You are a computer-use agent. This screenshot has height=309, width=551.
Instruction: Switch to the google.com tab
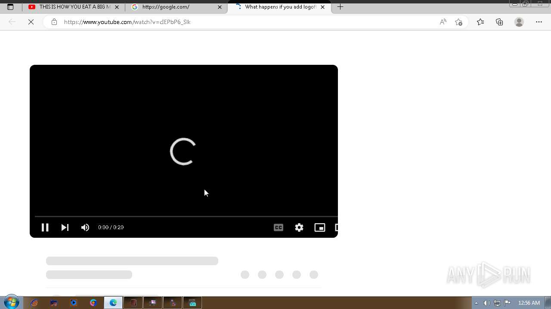pyautogui.click(x=176, y=7)
